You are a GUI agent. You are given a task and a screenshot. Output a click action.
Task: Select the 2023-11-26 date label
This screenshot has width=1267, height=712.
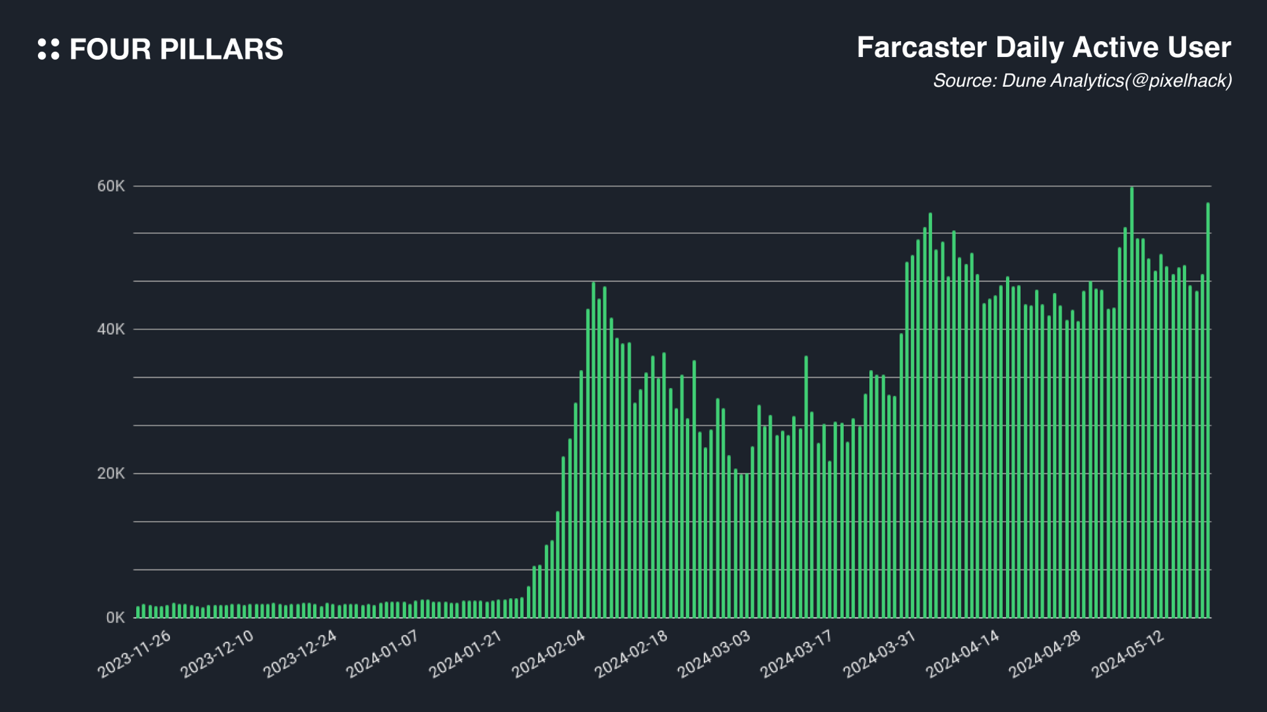coord(134,654)
